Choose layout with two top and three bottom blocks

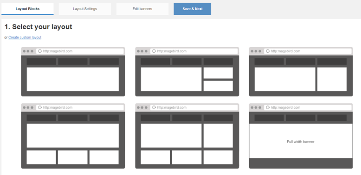coord(187,136)
